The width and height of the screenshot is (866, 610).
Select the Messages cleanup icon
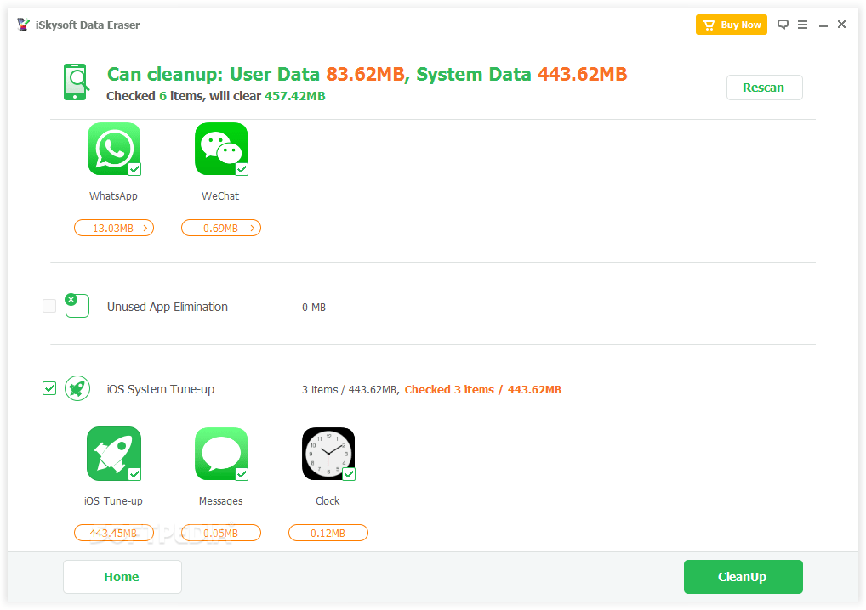[x=220, y=453]
